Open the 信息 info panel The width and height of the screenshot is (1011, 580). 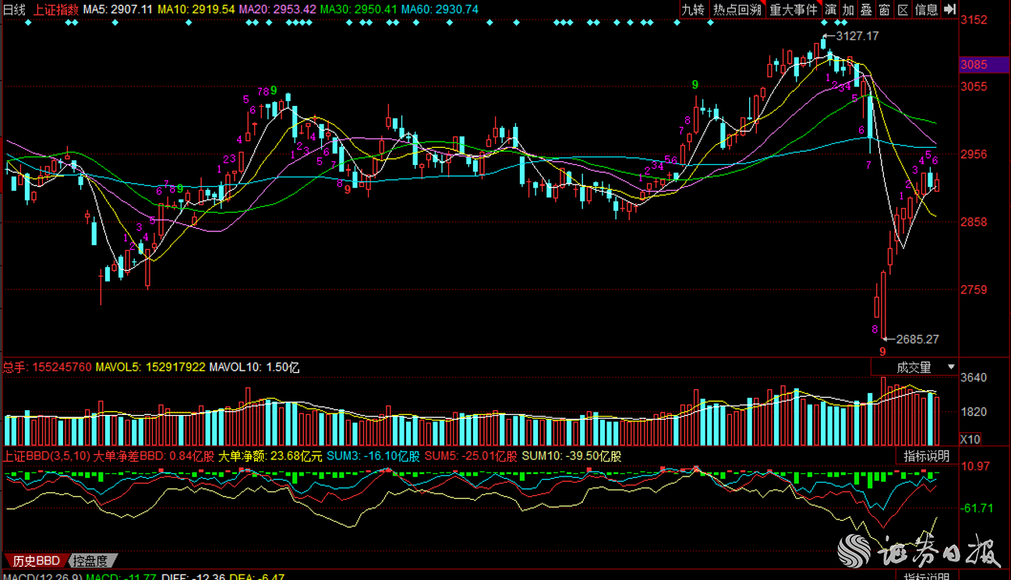(926, 9)
